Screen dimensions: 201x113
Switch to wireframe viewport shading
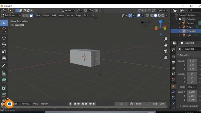(x=152, y=15)
